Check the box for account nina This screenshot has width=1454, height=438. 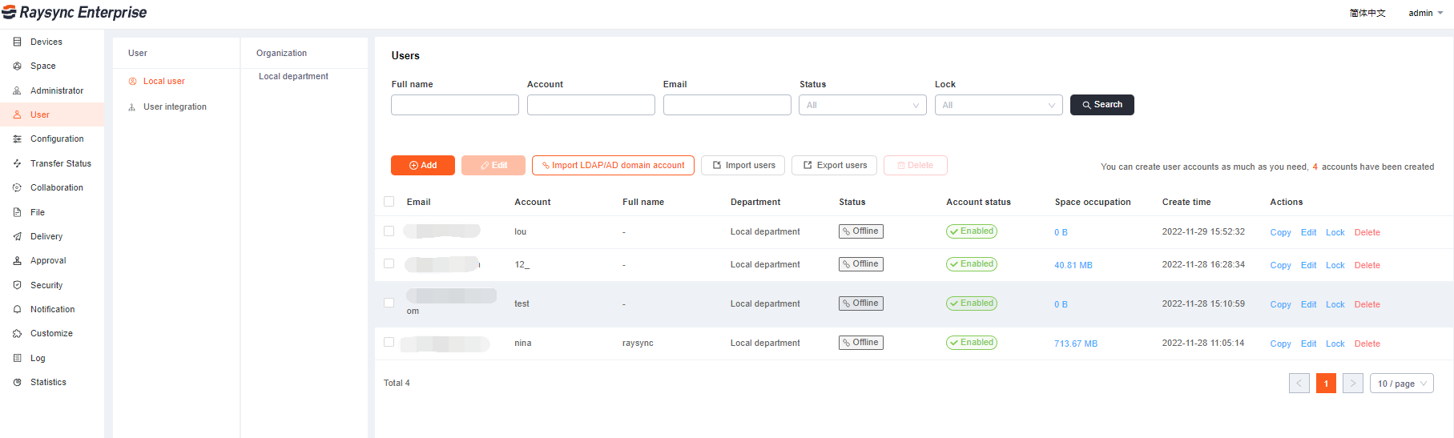[x=389, y=343]
